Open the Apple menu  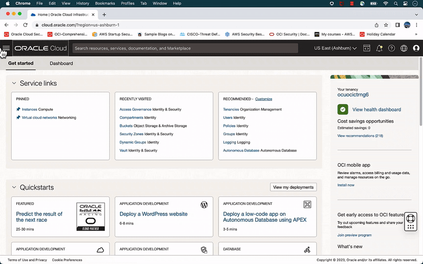tap(8, 4)
